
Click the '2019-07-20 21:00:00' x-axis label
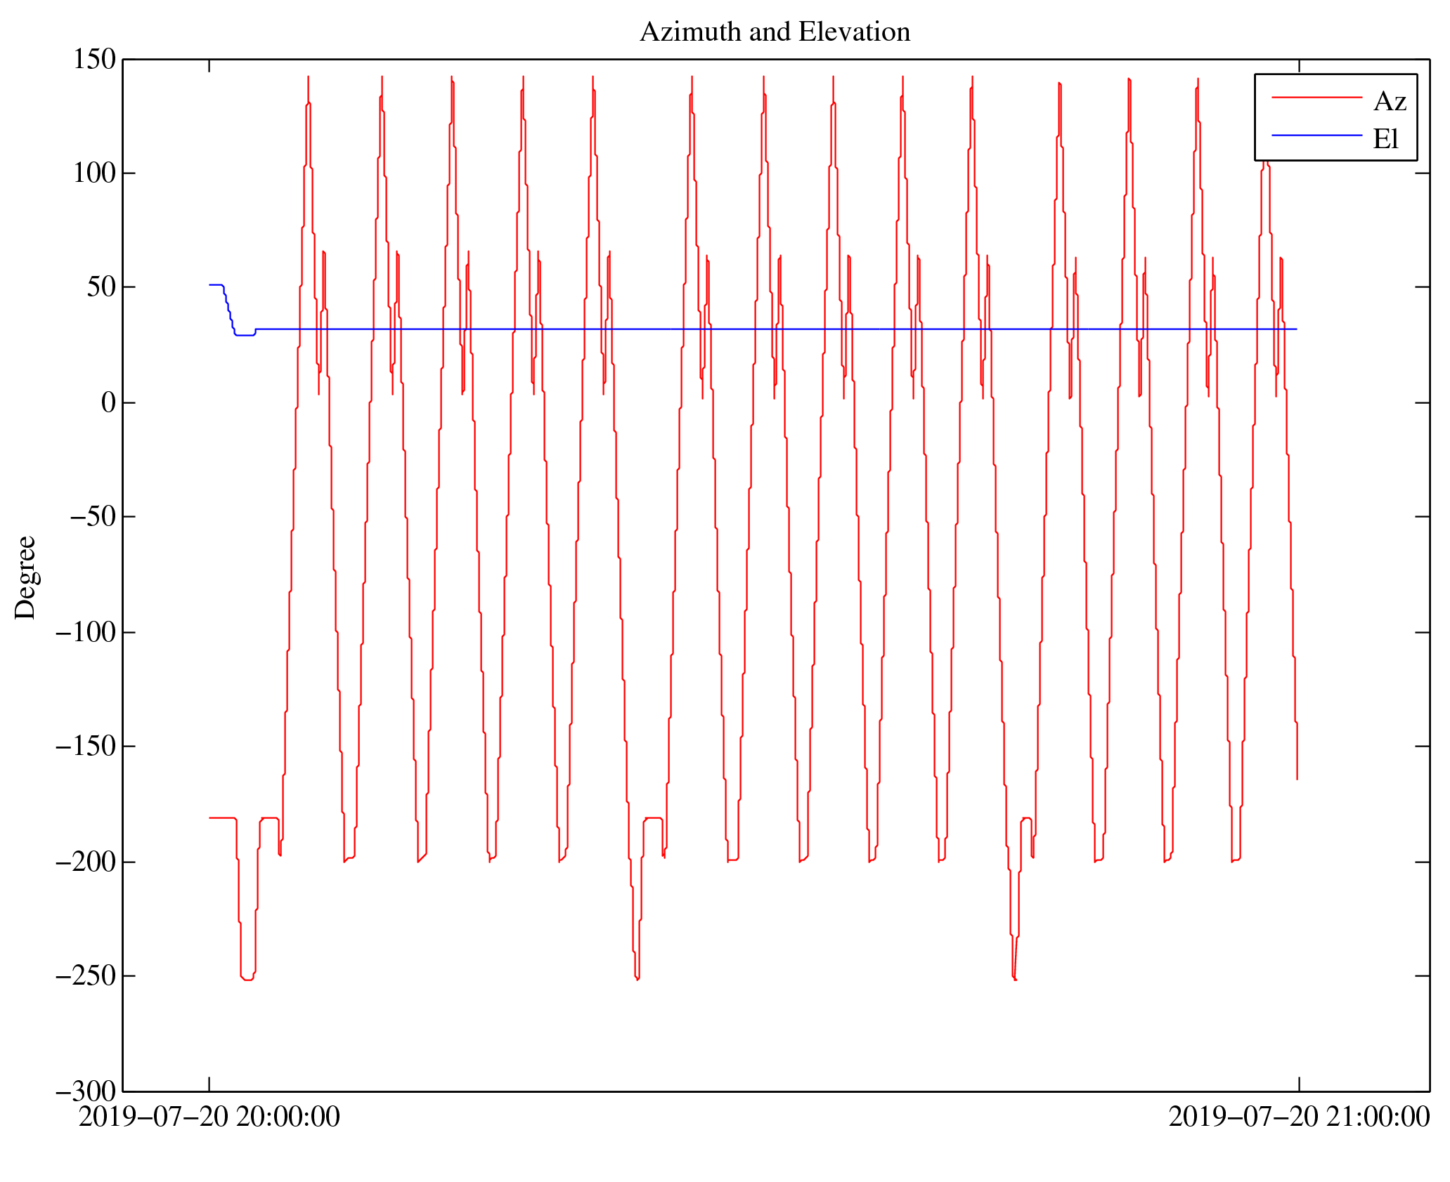(1298, 1117)
